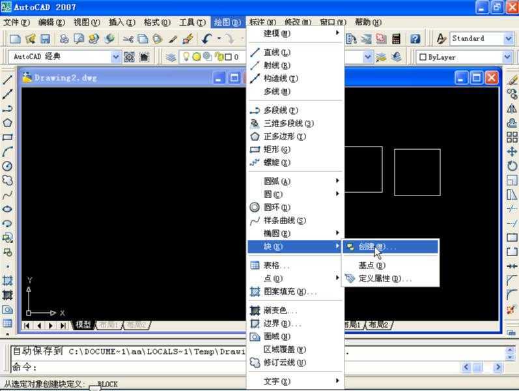
Task: Open the QuickCalc calculator icon
Action: point(396,38)
